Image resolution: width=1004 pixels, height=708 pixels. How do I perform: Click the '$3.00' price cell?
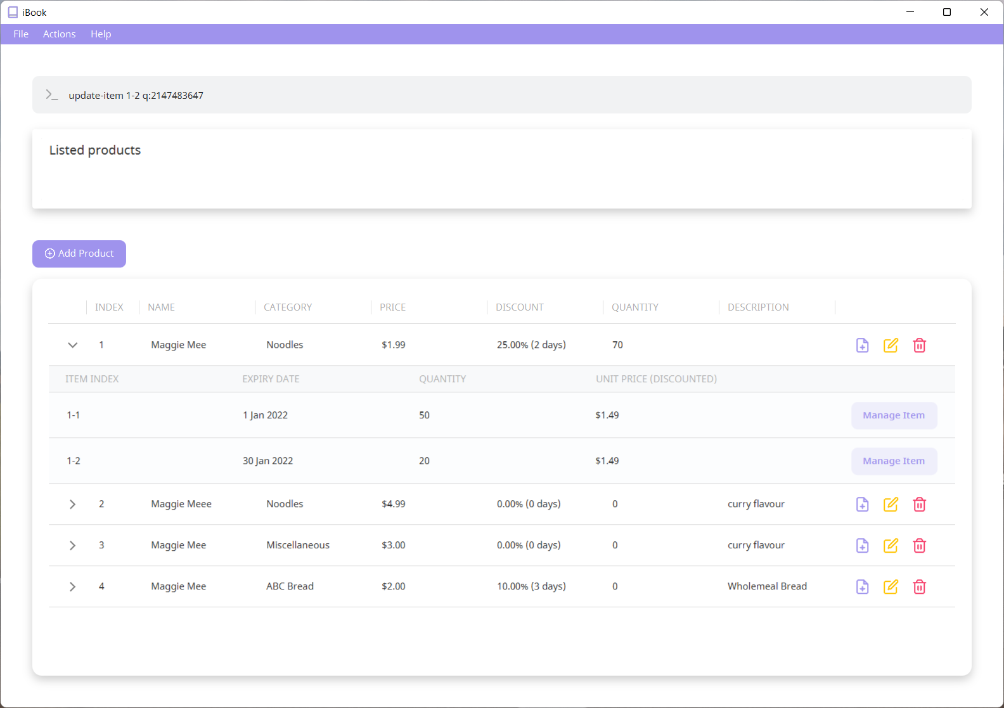394,545
